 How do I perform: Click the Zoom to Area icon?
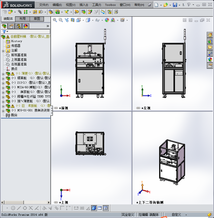tap(61, 20)
